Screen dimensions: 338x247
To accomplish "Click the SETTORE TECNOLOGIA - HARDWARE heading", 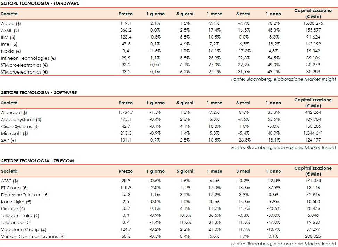I will (40, 3).
